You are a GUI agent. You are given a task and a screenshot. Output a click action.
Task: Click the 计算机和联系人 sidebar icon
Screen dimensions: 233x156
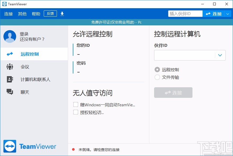tap(10, 79)
